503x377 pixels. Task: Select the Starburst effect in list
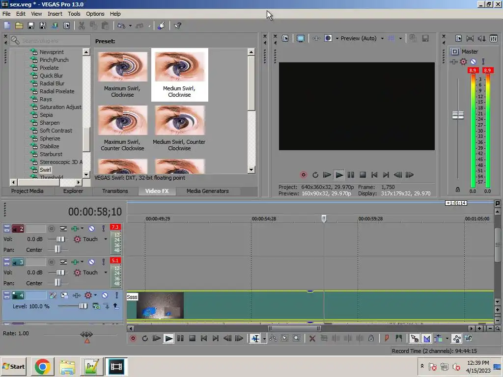(x=51, y=154)
